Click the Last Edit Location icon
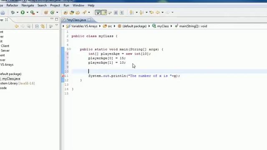The image size is (267, 150). 151,12
